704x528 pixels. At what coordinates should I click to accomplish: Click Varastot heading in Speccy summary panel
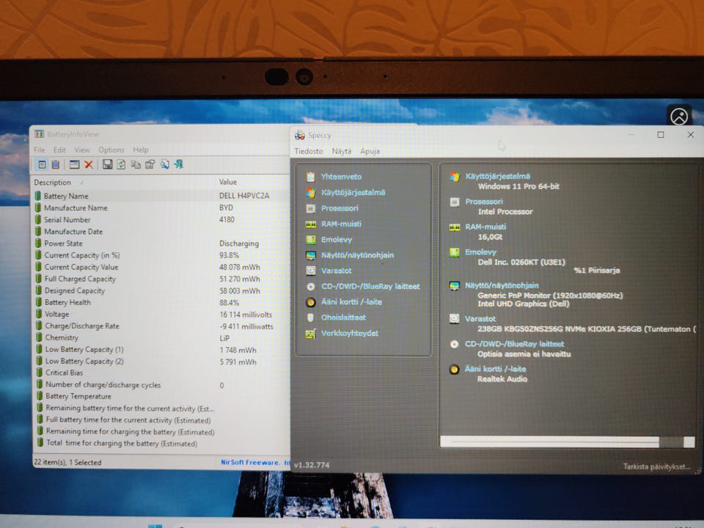[x=480, y=319]
